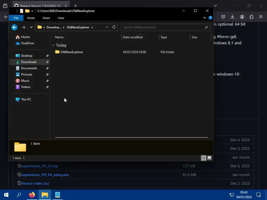
Task: Open the File ribbon tab
Action: pyautogui.click(x=16, y=18)
